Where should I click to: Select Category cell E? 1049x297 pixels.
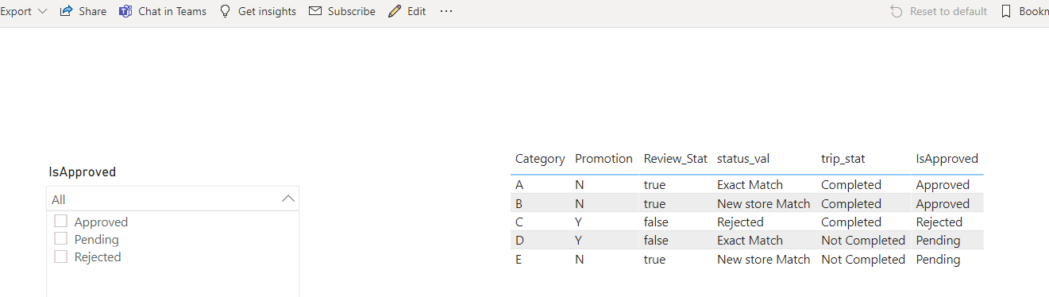pyautogui.click(x=519, y=259)
